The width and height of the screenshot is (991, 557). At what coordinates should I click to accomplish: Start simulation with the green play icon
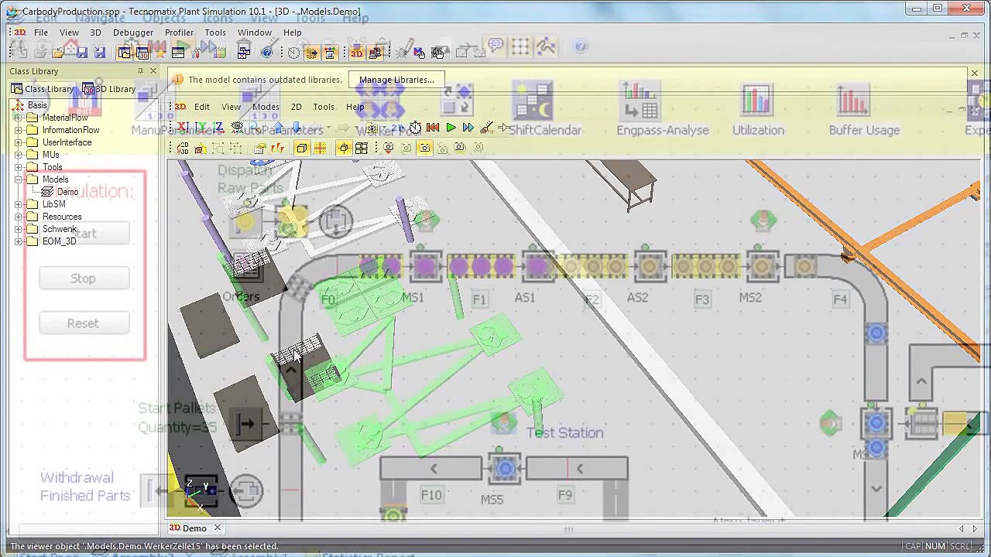(451, 128)
